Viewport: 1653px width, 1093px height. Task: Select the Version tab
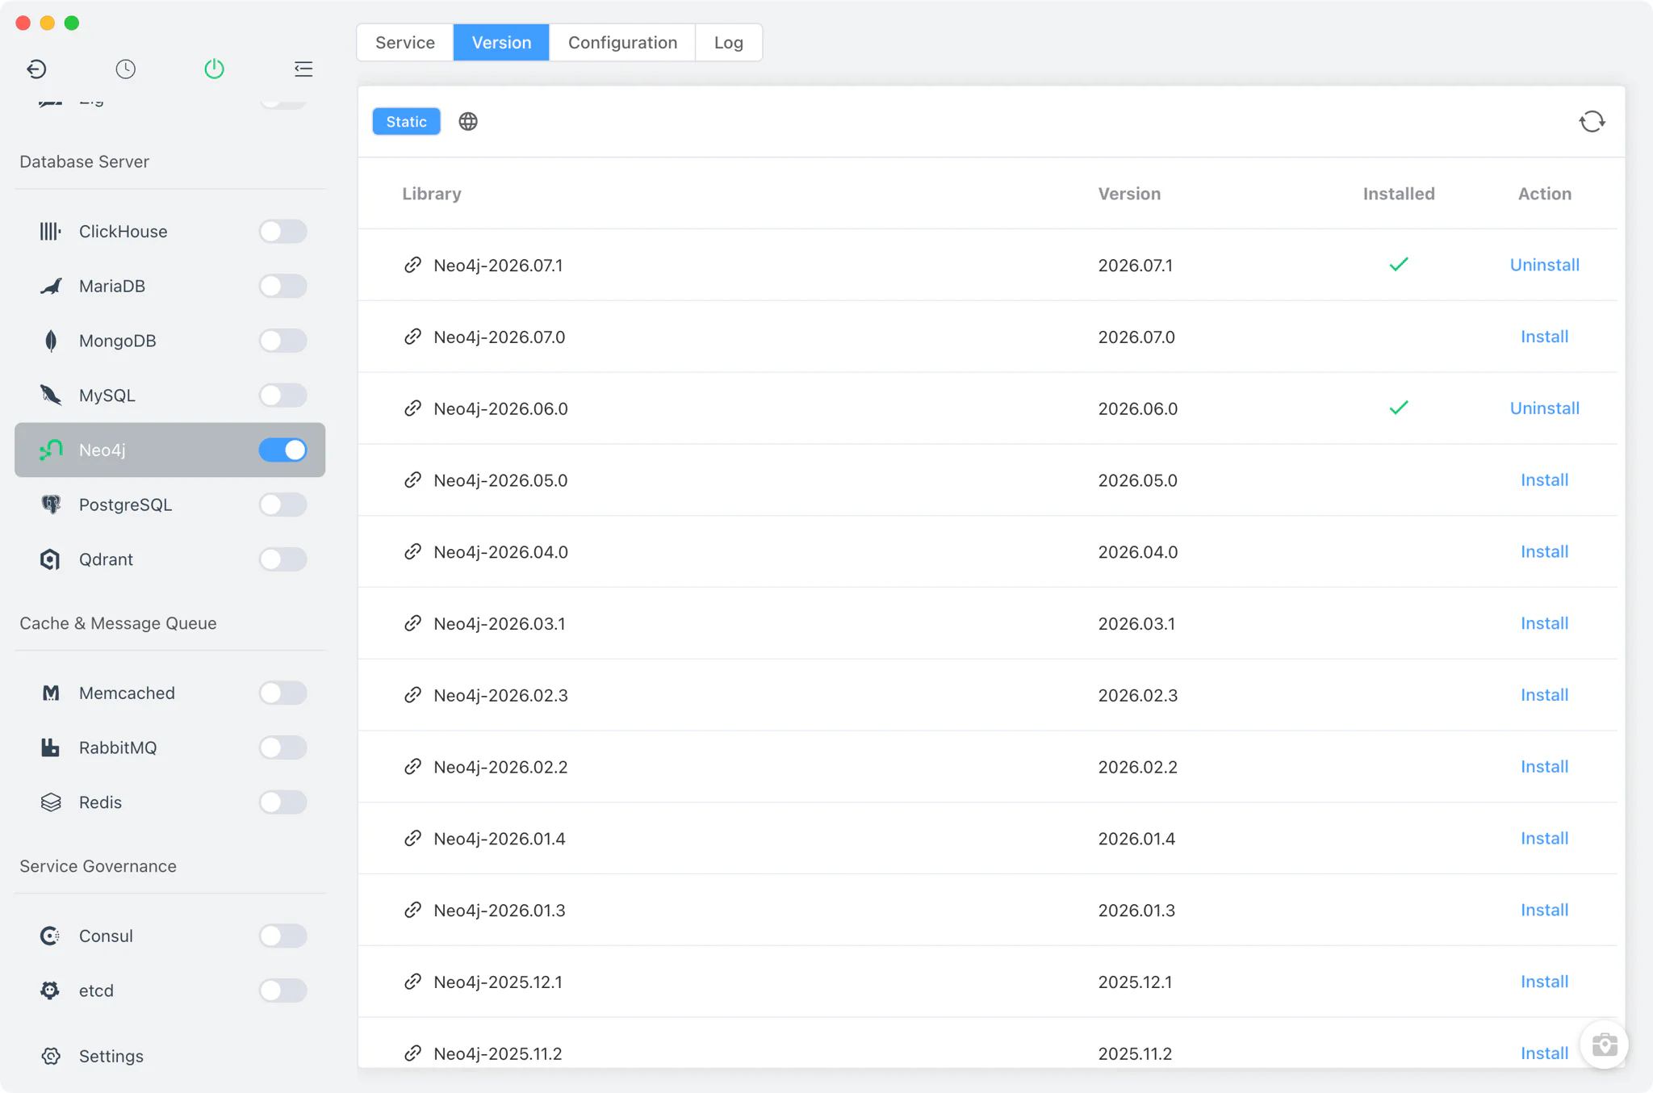pyautogui.click(x=501, y=43)
